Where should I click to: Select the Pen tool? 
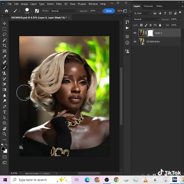[4, 106]
